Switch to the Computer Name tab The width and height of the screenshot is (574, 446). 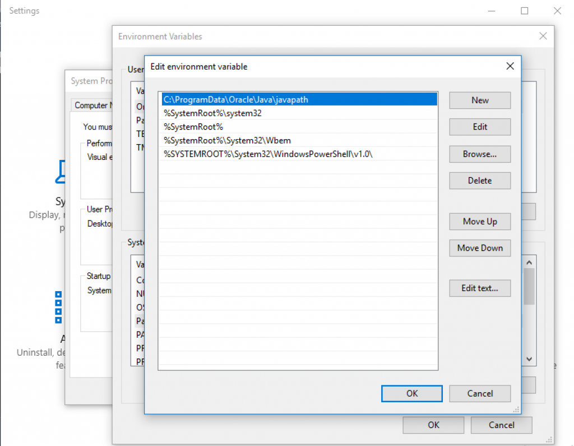coord(93,105)
